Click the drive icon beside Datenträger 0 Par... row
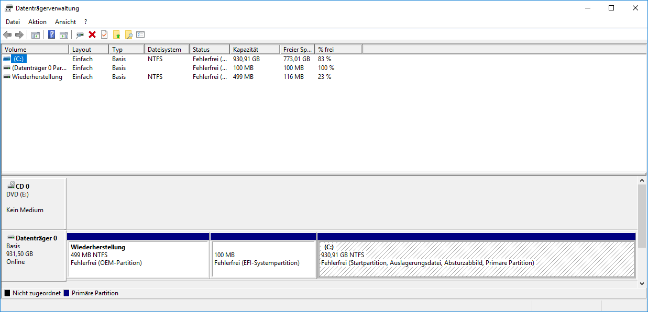 pyautogui.click(x=7, y=68)
